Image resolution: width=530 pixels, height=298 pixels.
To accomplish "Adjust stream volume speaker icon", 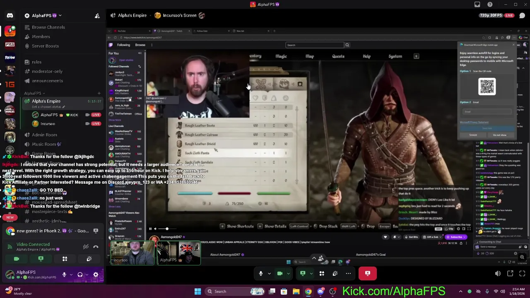I will tap(498, 274).
